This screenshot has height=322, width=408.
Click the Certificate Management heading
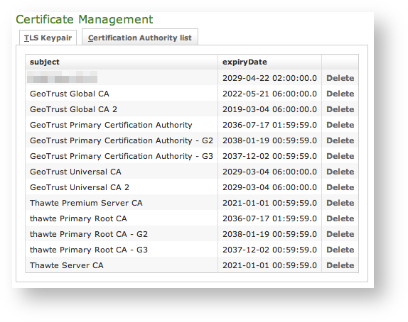pos(85,19)
